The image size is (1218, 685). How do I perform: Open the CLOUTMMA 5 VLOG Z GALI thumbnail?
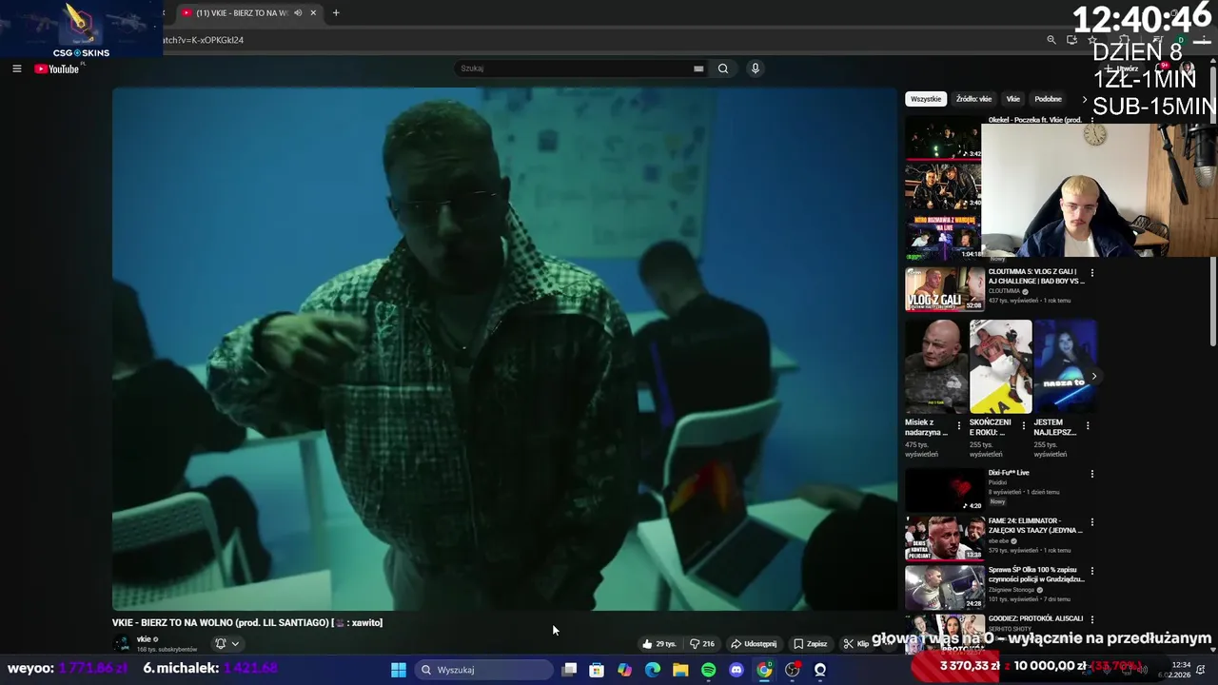pos(945,288)
